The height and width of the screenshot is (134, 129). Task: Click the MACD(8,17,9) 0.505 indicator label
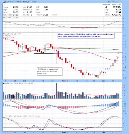coord(13,99)
